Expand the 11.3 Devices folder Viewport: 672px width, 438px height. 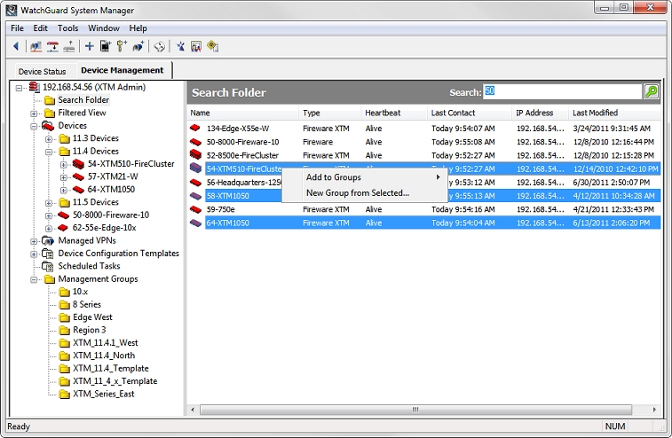click(x=48, y=138)
